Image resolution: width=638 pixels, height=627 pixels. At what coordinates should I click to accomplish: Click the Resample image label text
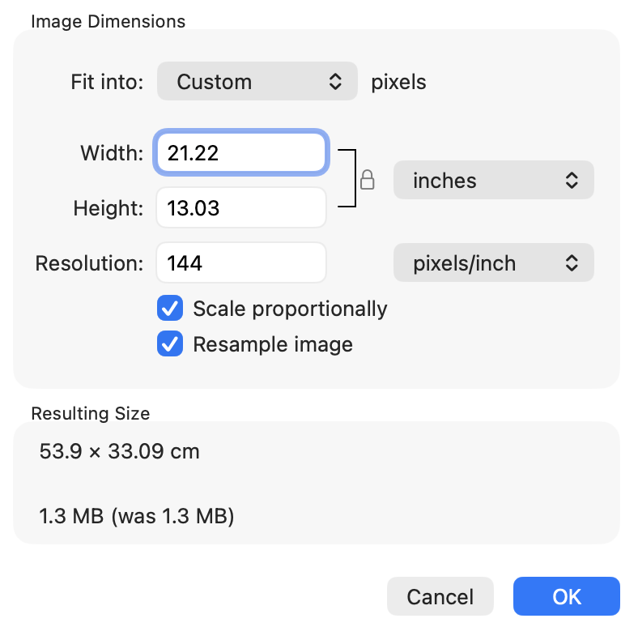[273, 344]
